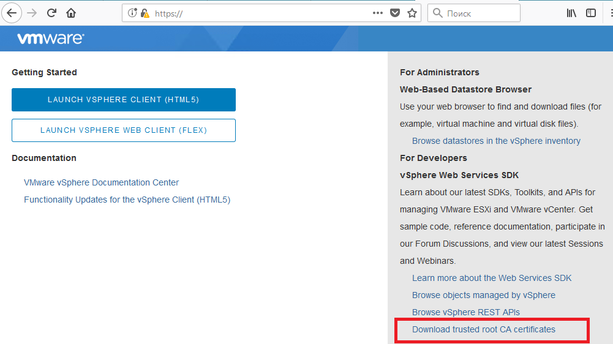The image size is (613, 344).
Task: Click the browser Back arrow button
Action: tap(12, 13)
